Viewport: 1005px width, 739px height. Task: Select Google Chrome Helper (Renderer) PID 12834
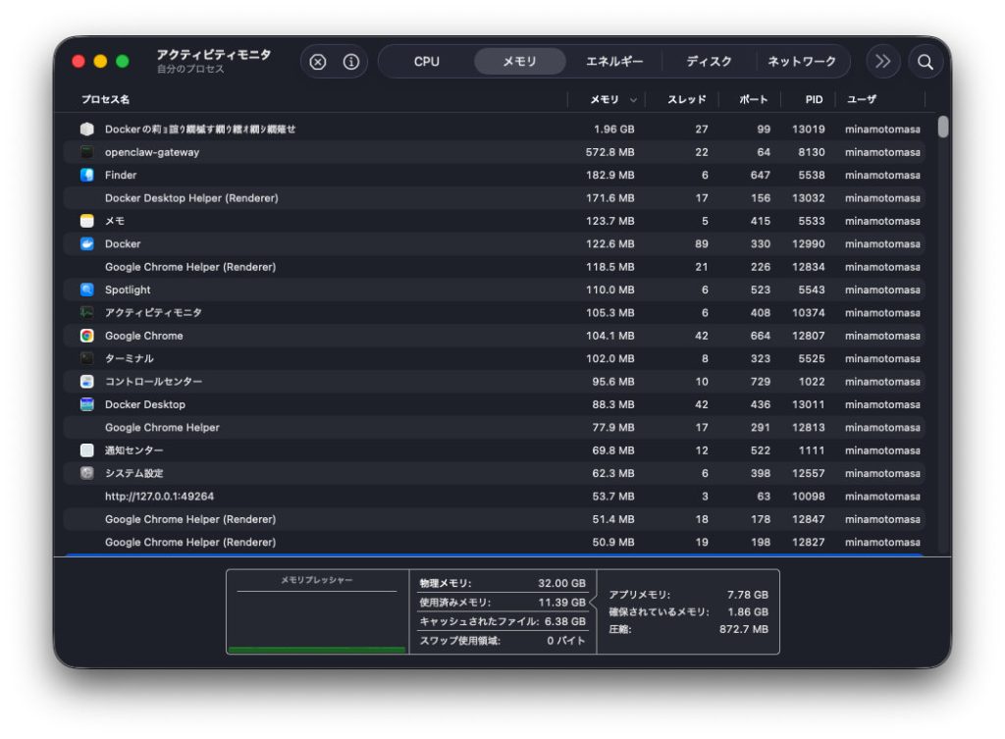(494, 267)
